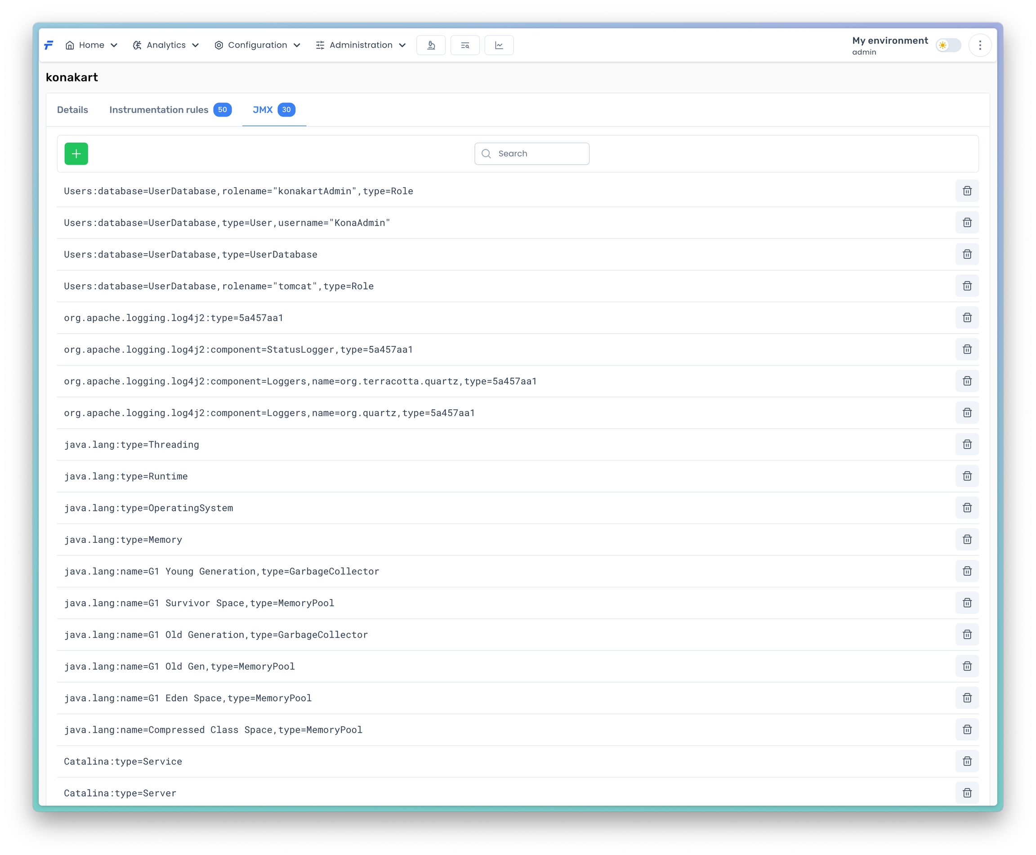Click the My environment admin label

(889, 45)
